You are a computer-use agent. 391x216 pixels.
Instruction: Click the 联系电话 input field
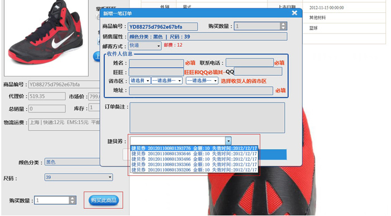point(250,63)
